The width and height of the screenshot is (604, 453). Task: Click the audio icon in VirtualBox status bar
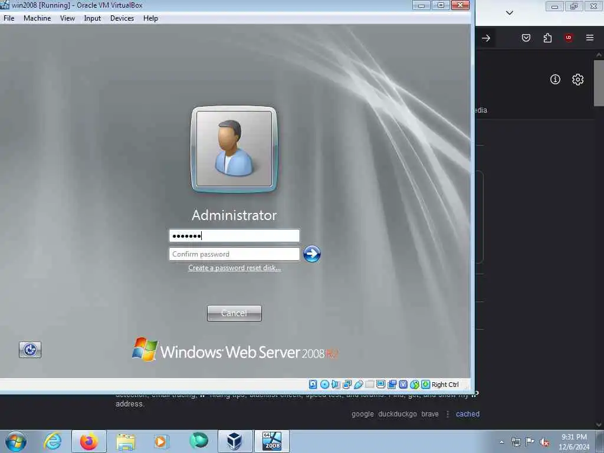coord(336,384)
